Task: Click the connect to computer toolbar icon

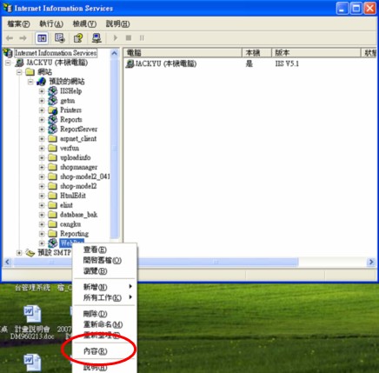Action: [x=96, y=38]
